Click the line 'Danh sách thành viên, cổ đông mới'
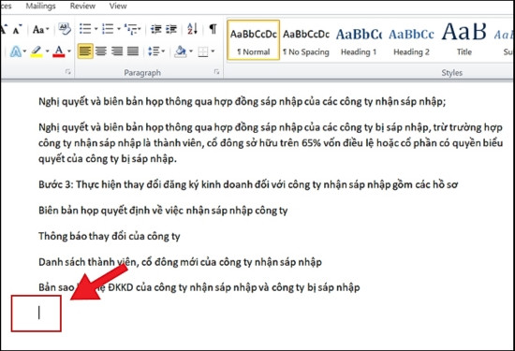This screenshot has height=351, width=515. tap(180, 262)
